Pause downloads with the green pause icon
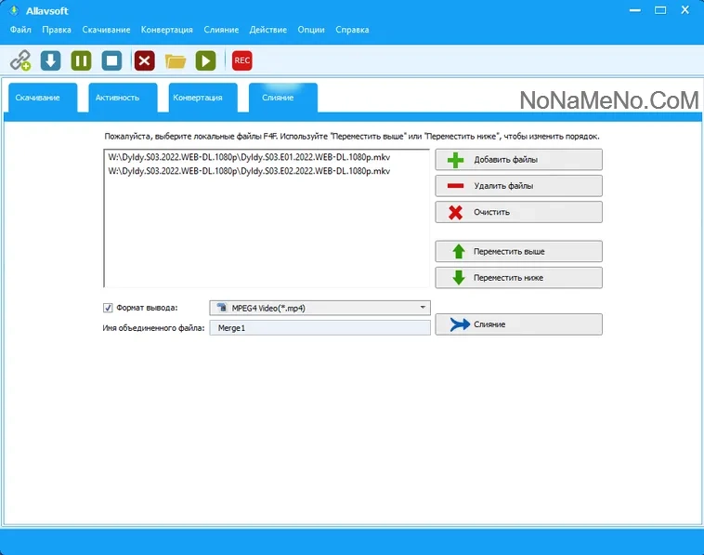Image resolution: width=704 pixels, height=555 pixels. tap(82, 60)
